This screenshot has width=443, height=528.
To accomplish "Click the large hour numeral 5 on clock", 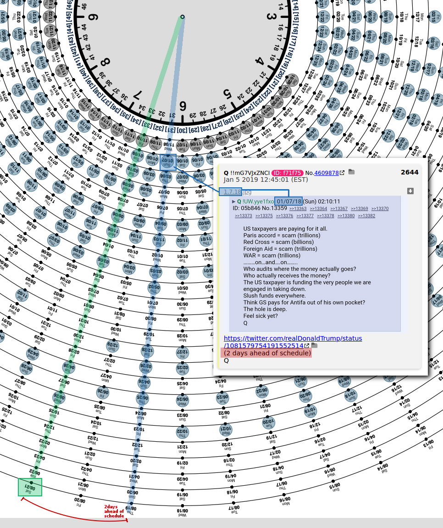I will (228, 94).
